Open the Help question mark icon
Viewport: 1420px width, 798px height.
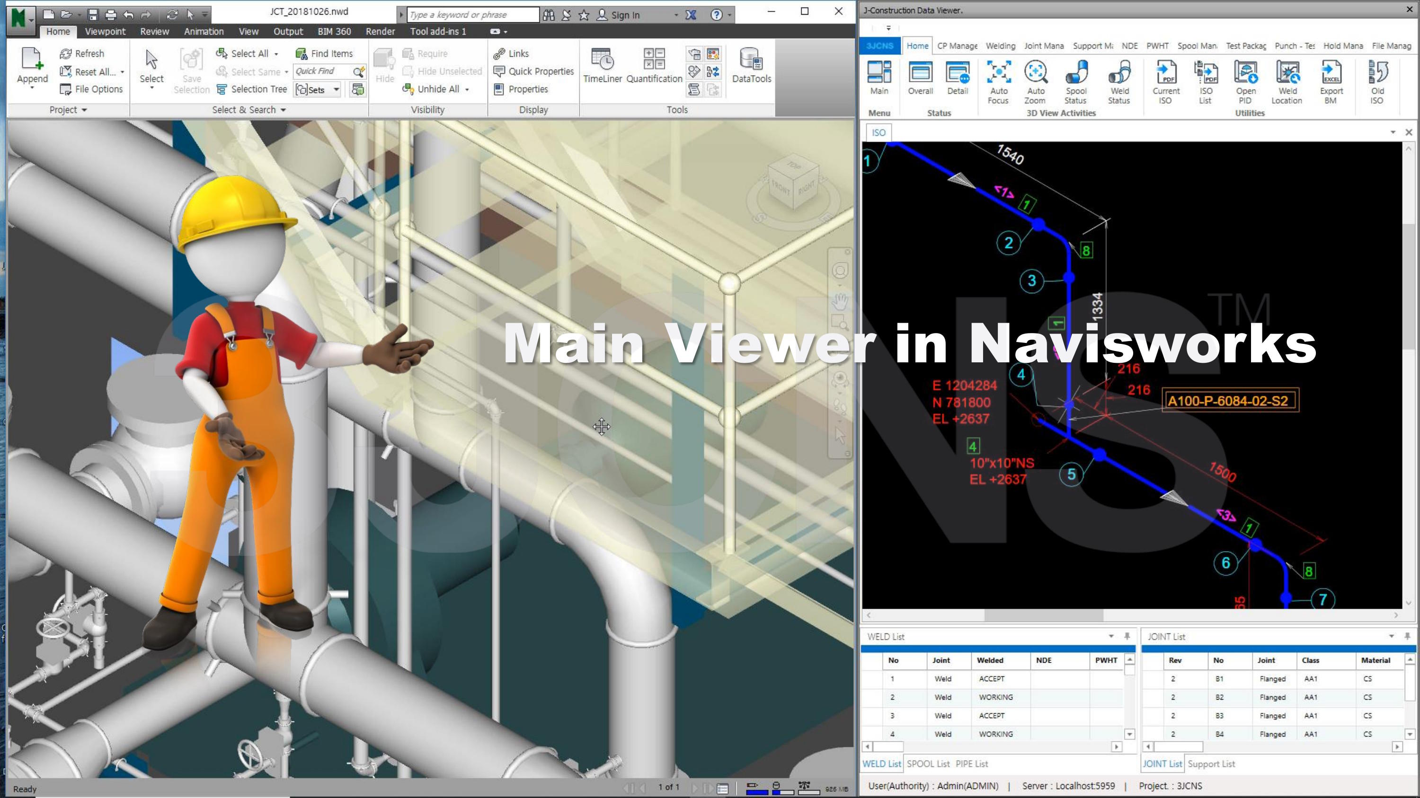point(716,15)
